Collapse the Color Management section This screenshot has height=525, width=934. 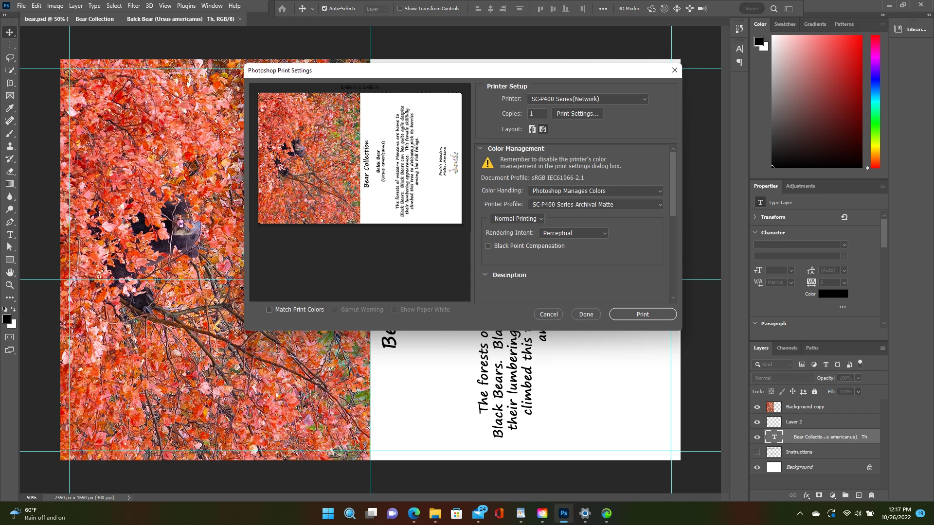click(480, 149)
